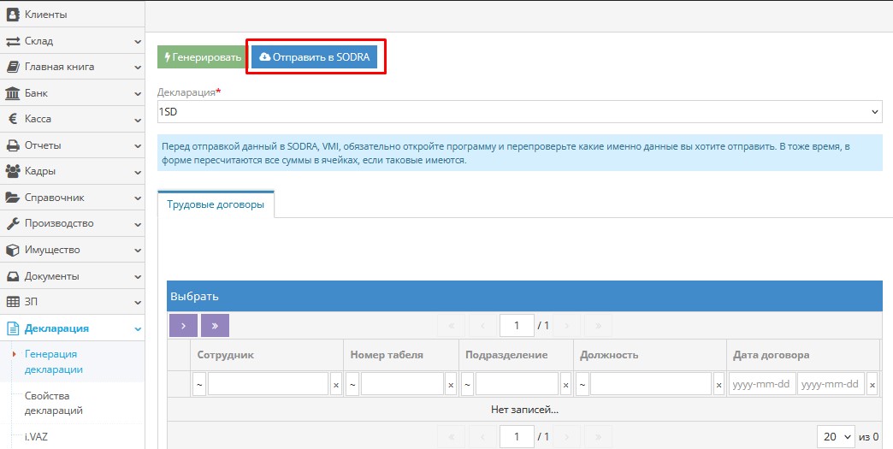Click the Сотрудник filter input field
Image resolution: width=893 pixels, height=449 pixels.
pyautogui.click(x=268, y=385)
